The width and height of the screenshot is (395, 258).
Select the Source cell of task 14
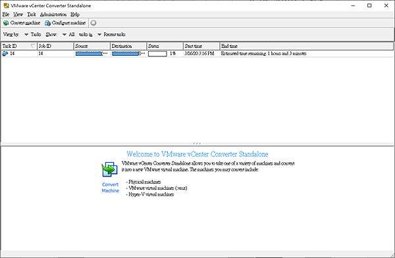(92, 54)
